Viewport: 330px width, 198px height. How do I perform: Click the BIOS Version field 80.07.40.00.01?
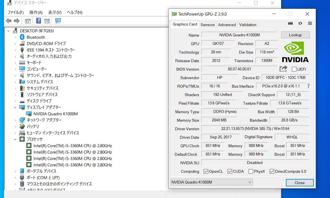[x=239, y=69]
